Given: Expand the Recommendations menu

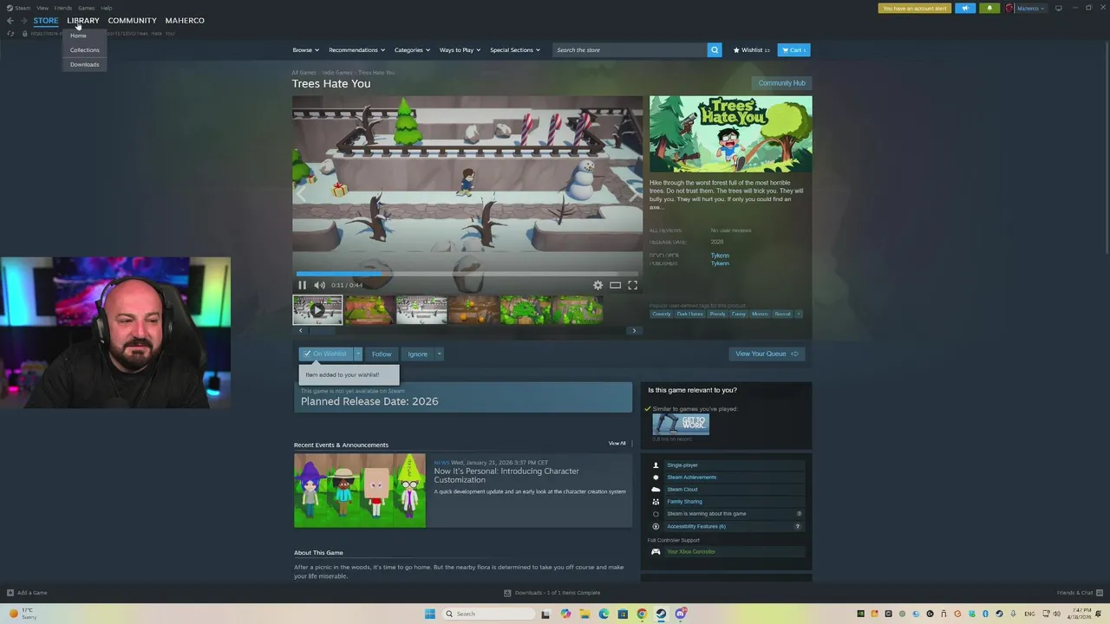Looking at the screenshot, I should pyautogui.click(x=356, y=50).
